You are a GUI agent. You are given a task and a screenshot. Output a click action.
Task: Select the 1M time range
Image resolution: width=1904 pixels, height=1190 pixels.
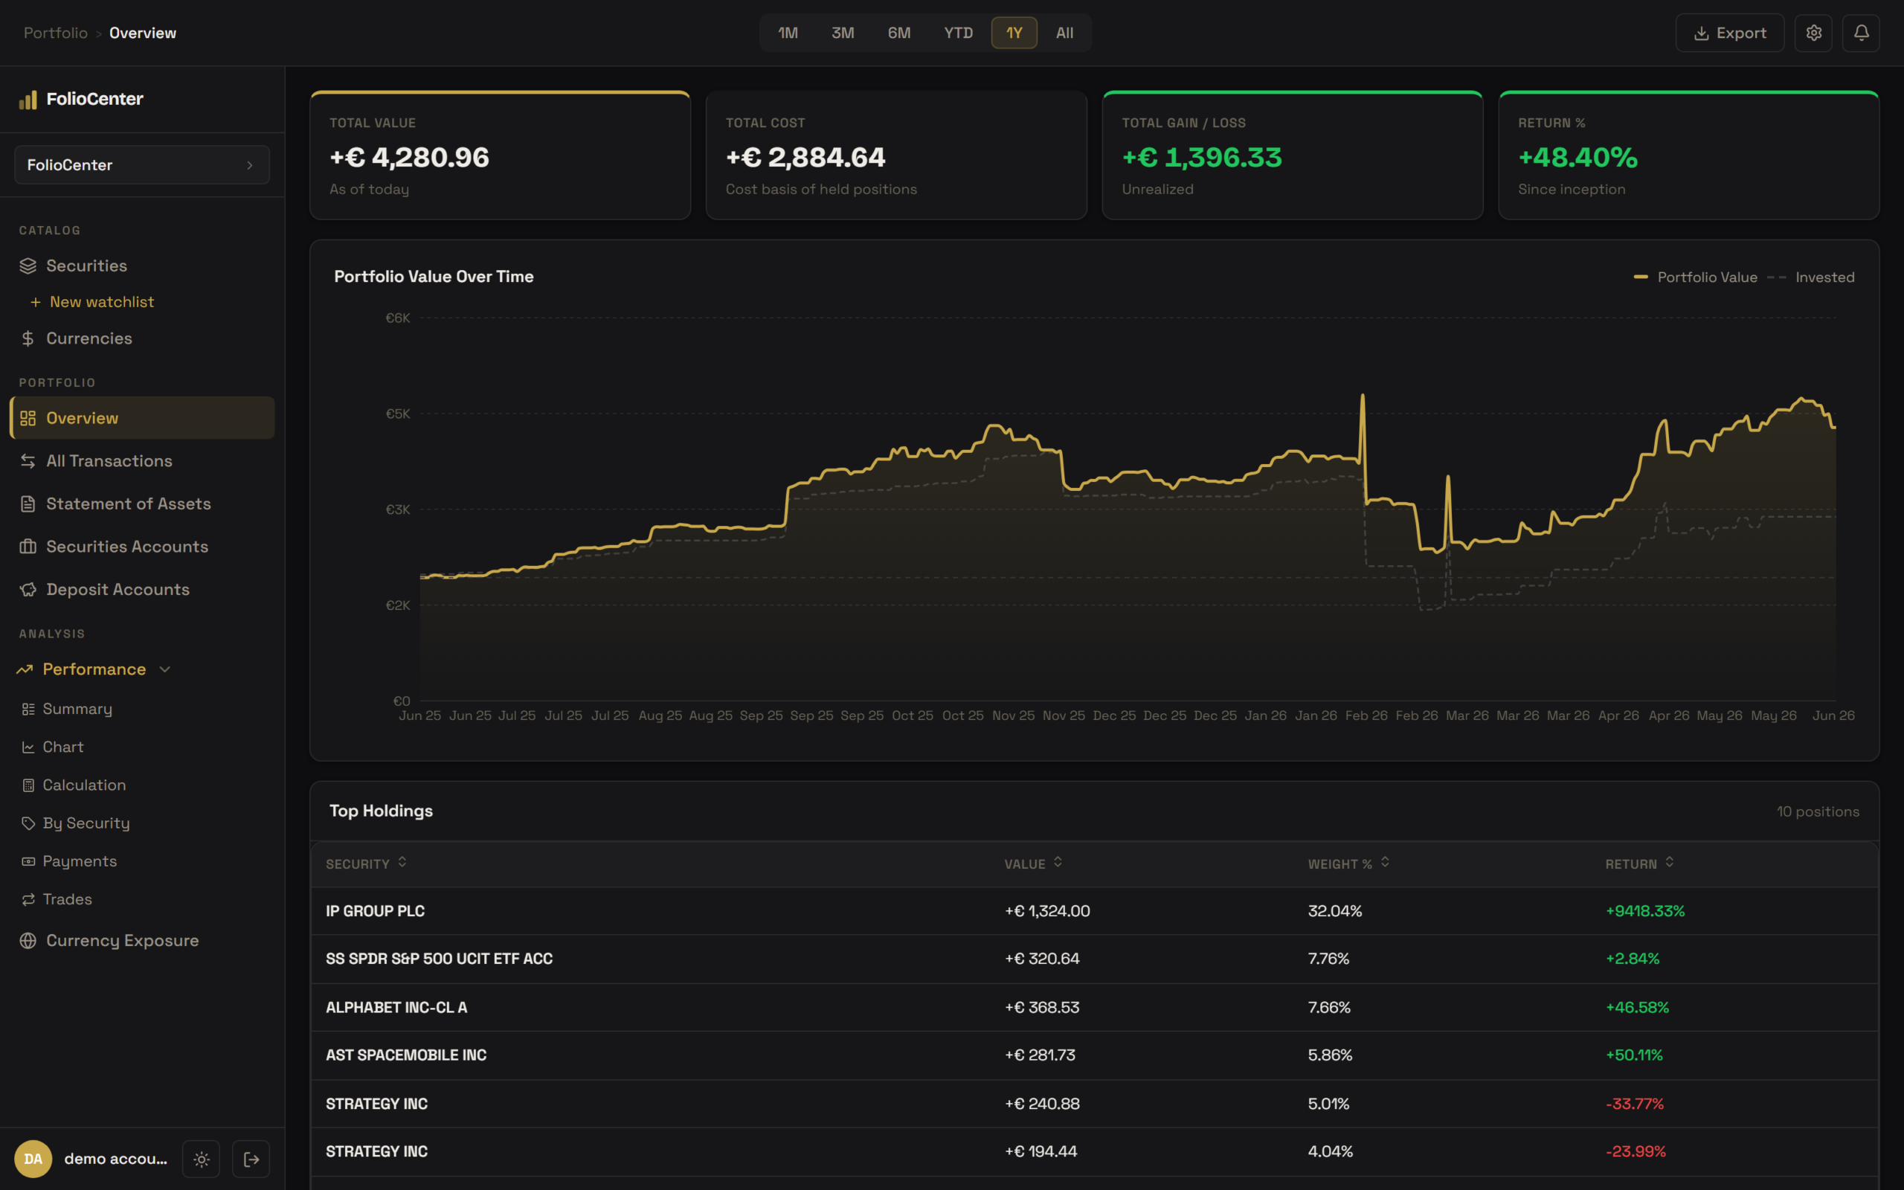[x=788, y=33]
